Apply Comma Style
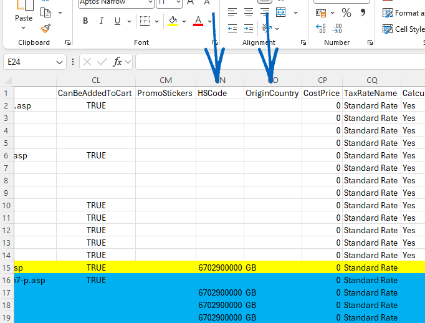Screen dimensions: 425x323 pyautogui.click(x=363, y=12)
